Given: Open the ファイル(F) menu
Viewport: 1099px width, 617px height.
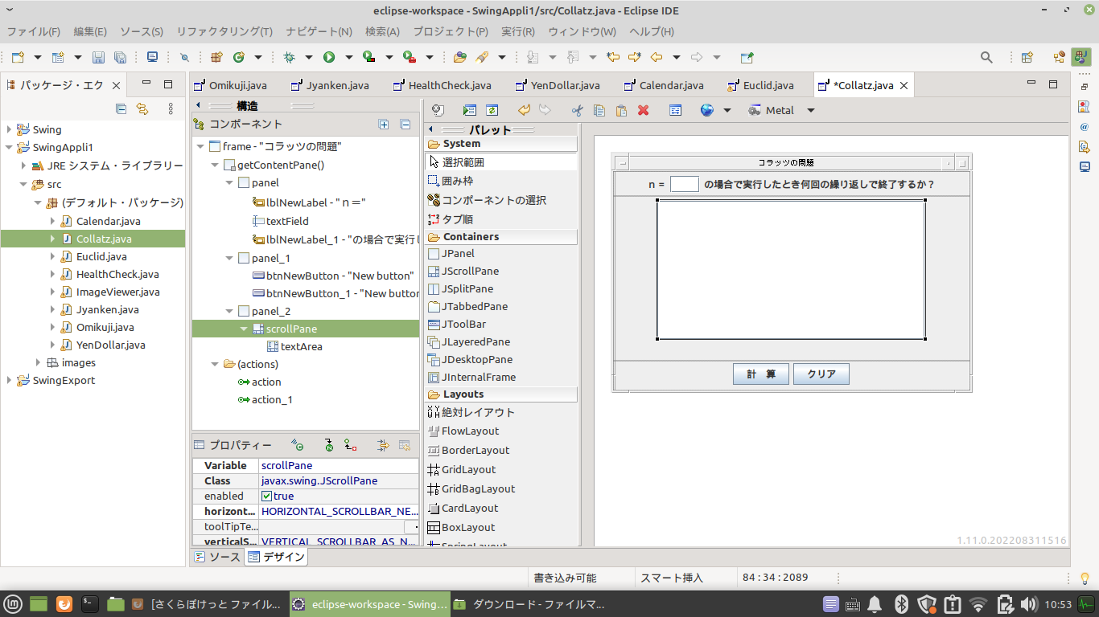Looking at the screenshot, I should point(33,31).
